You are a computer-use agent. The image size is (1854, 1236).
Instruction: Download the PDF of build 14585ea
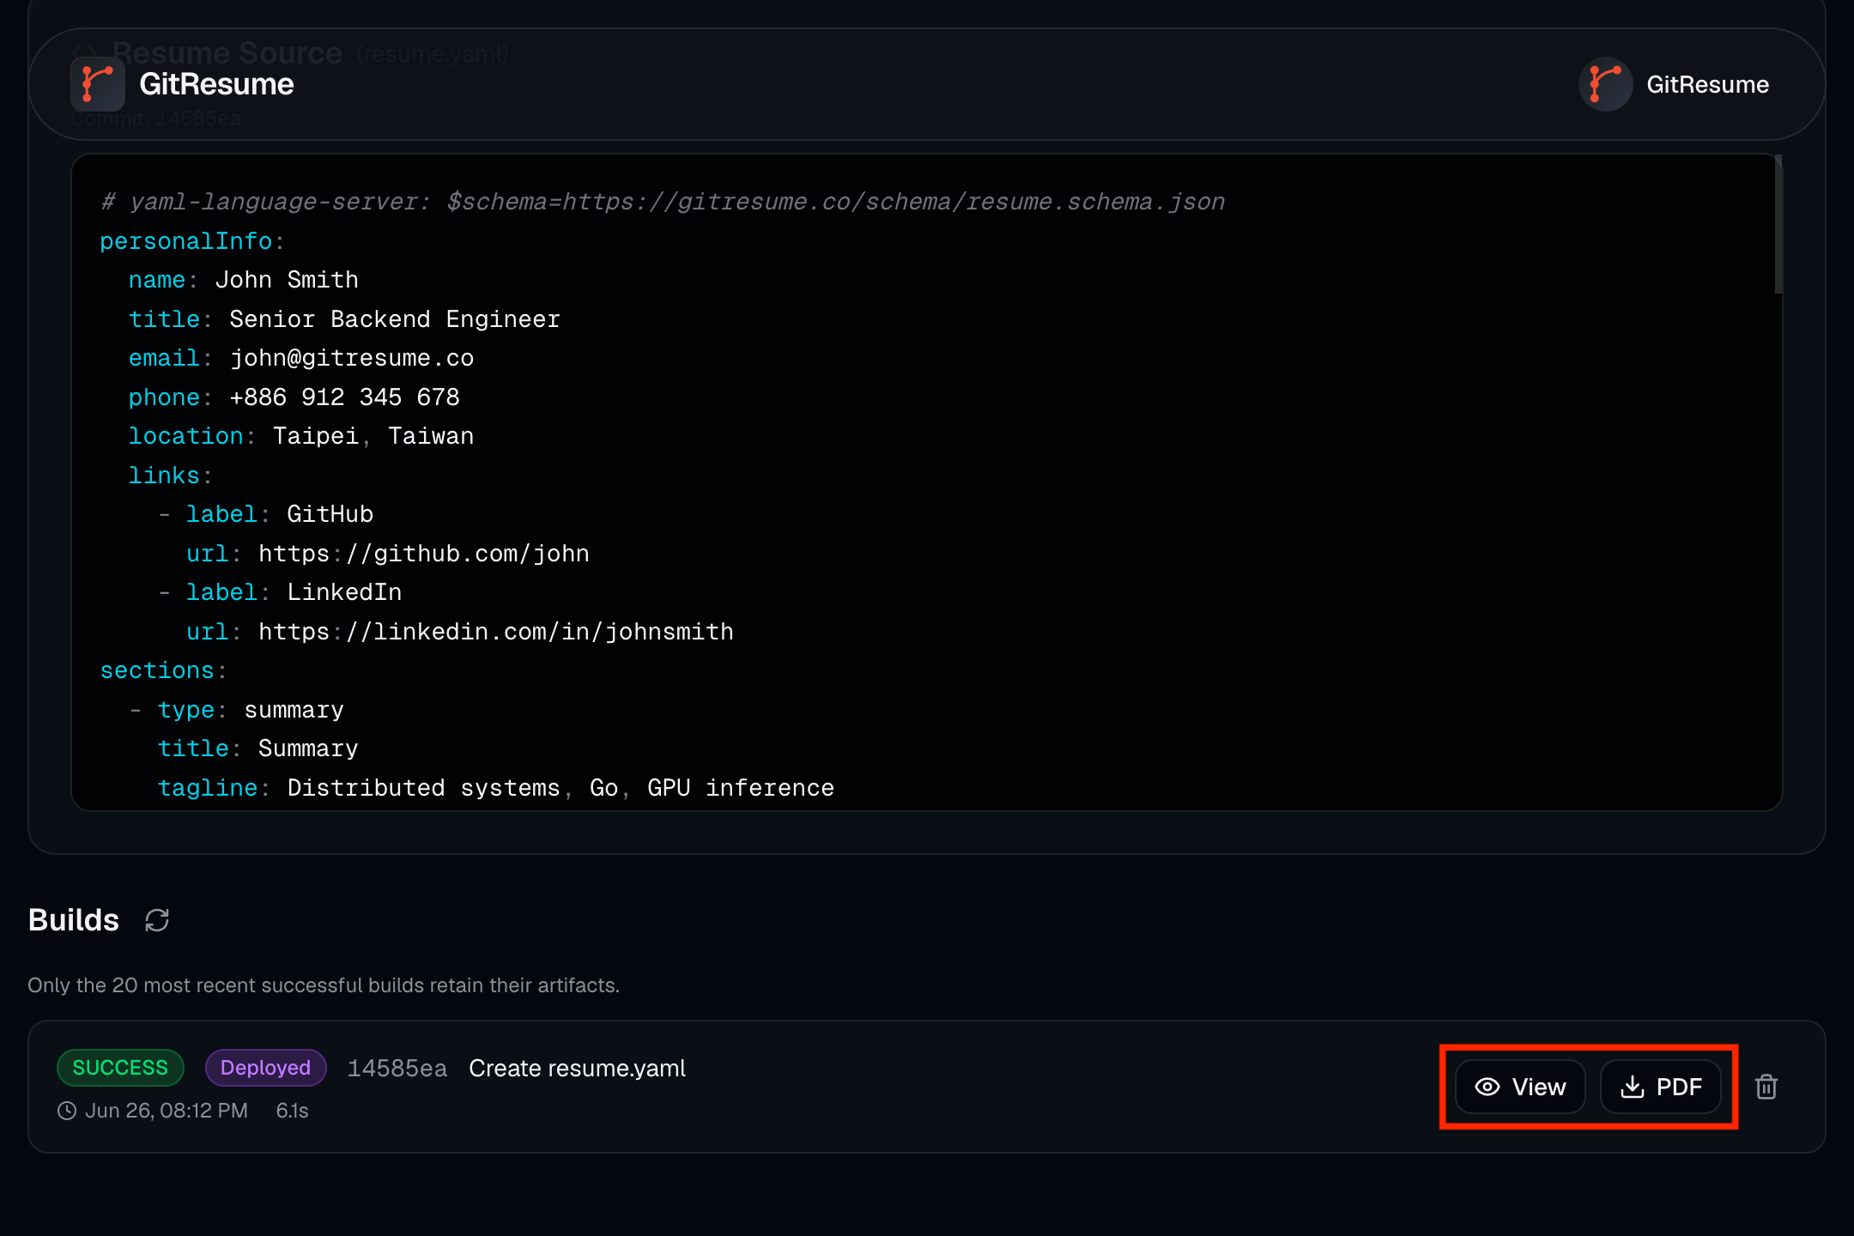click(1661, 1087)
